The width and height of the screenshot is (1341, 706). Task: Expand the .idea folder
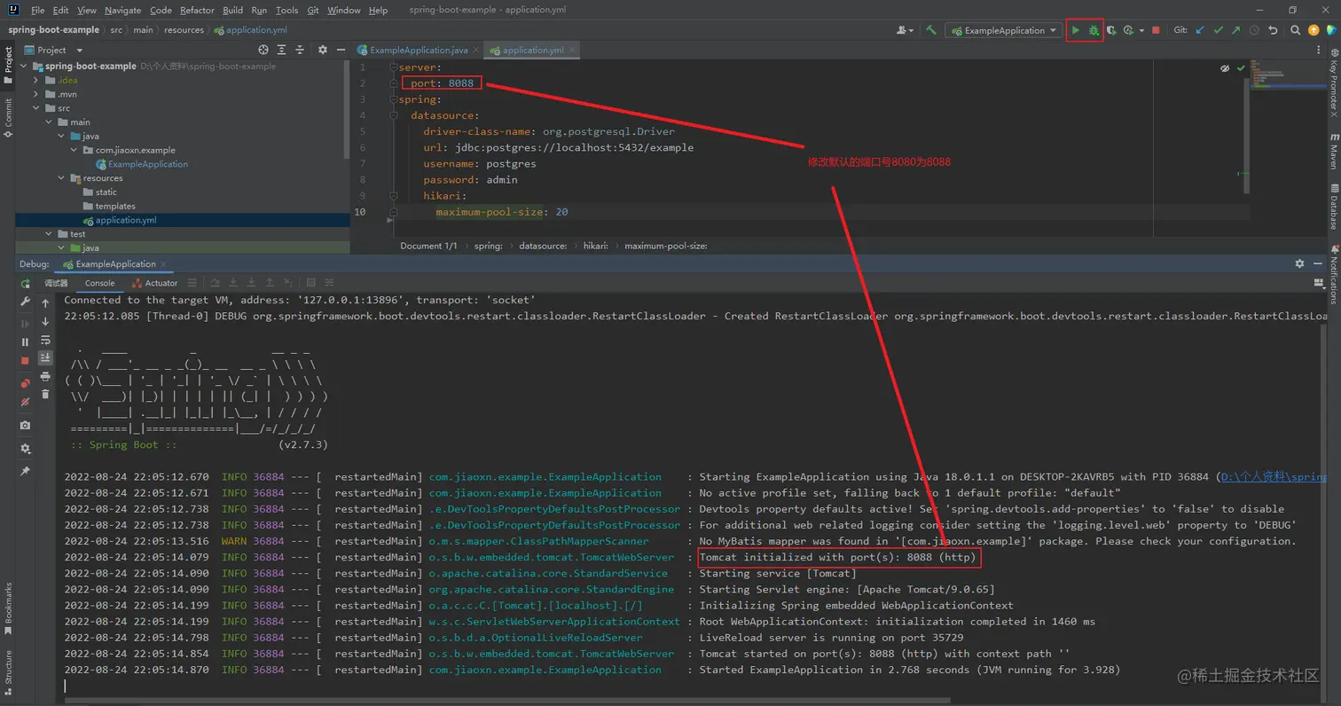coord(37,80)
